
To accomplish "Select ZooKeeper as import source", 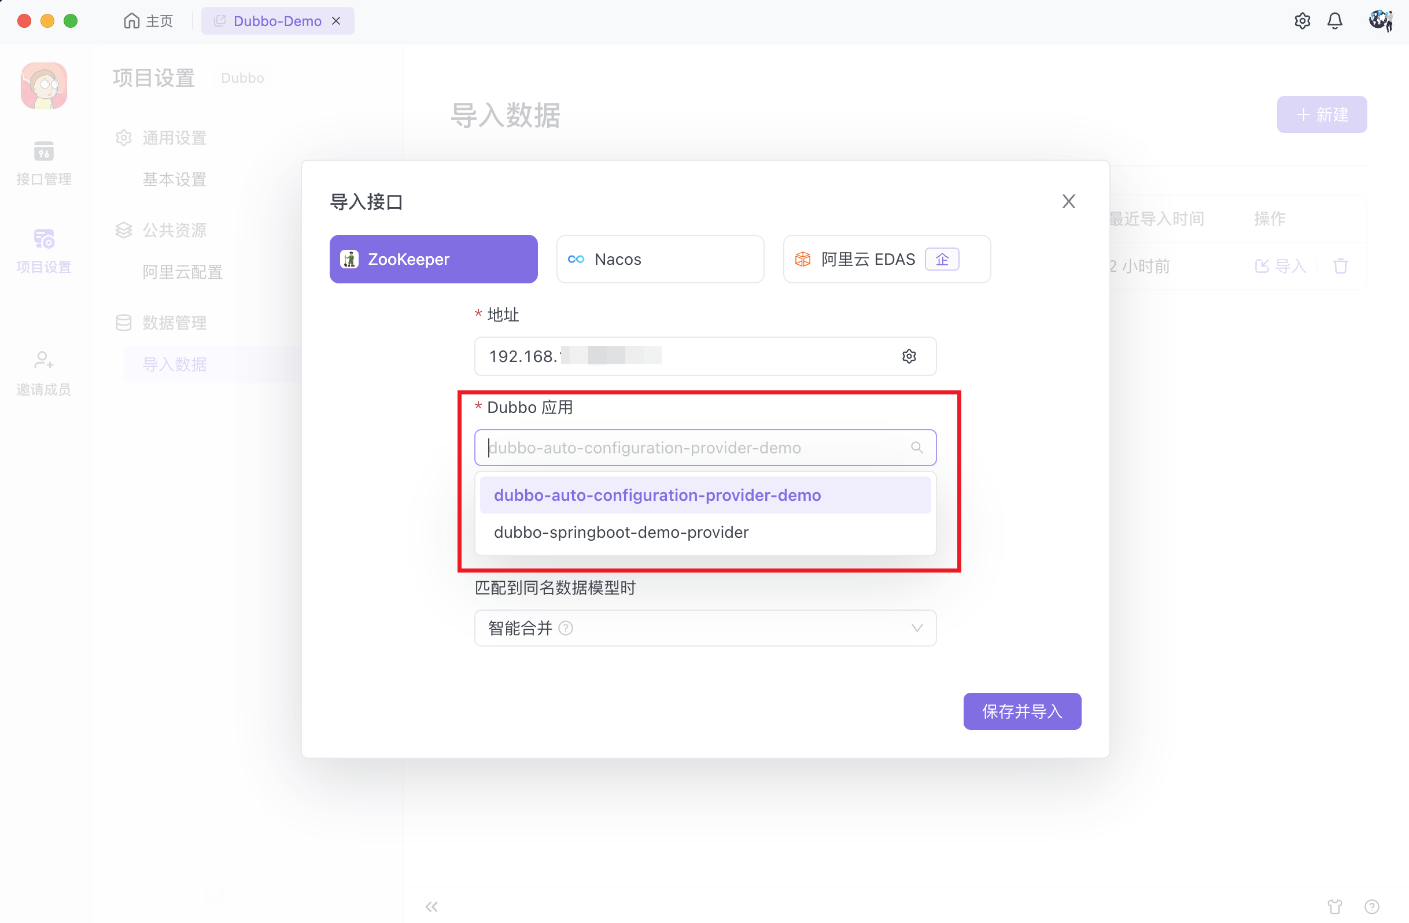I will pyautogui.click(x=433, y=259).
